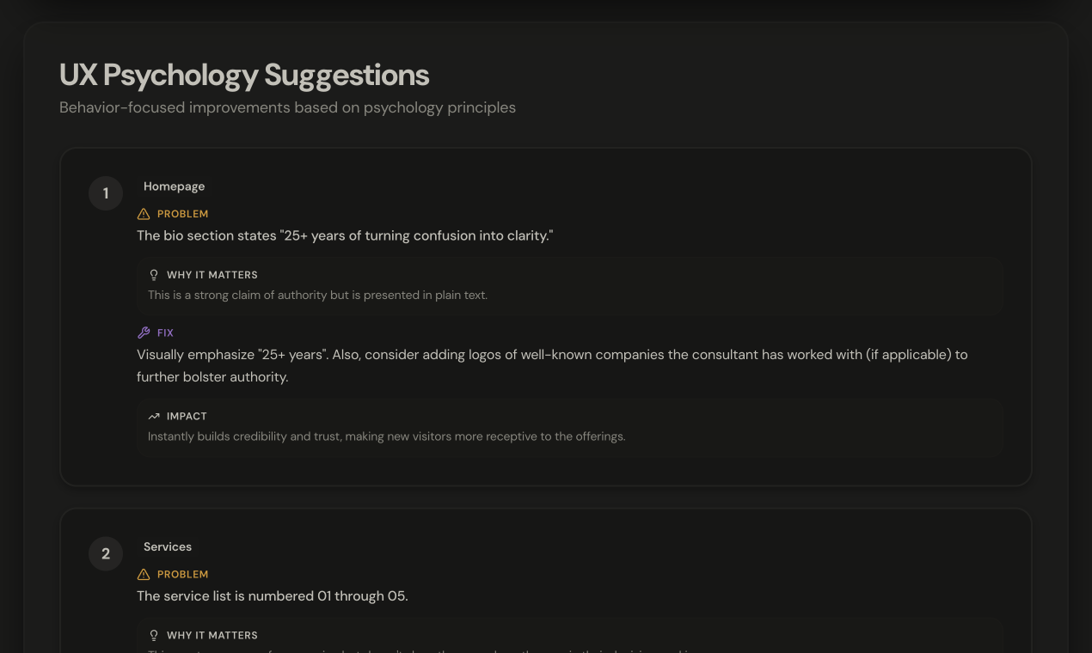Click the amber warning triangle in Homepage section

(x=143, y=213)
